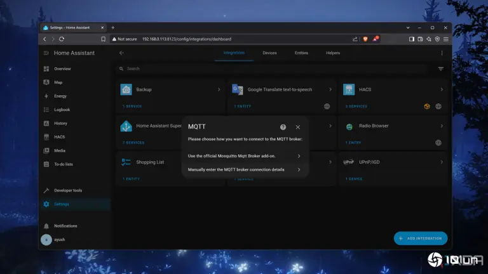Click the integrations Search field
Image resolution: width=488 pixels, height=274 pixels.
pos(273,68)
